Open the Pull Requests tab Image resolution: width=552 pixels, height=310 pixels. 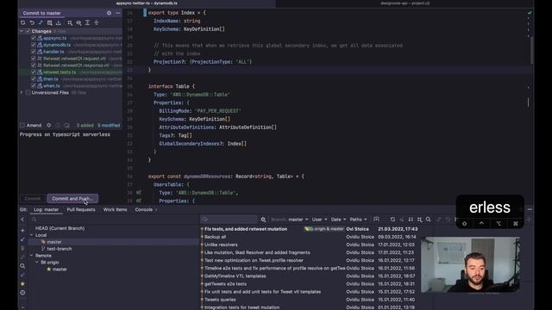point(81,209)
